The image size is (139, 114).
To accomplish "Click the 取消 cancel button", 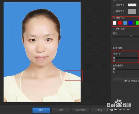I will (100, 110).
